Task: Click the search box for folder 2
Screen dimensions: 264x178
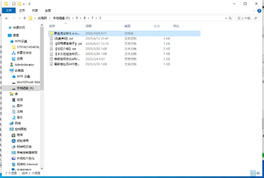Action: (x=247, y=18)
